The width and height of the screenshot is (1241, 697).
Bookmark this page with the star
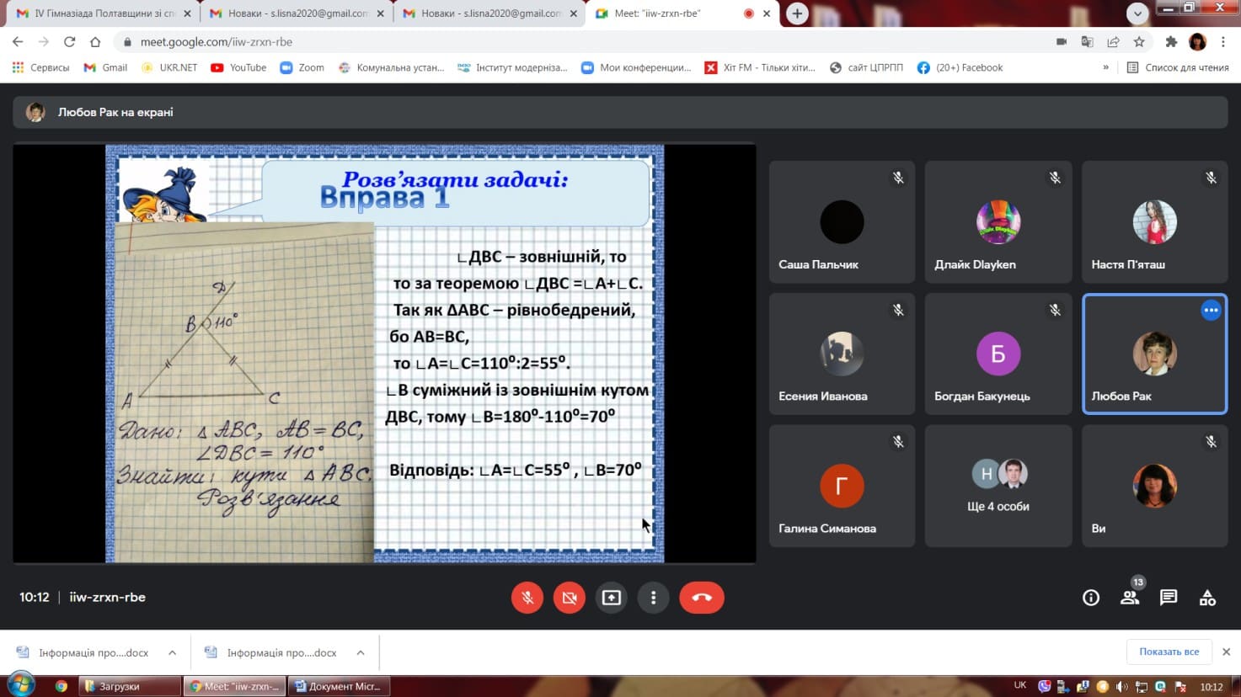pyautogui.click(x=1139, y=41)
